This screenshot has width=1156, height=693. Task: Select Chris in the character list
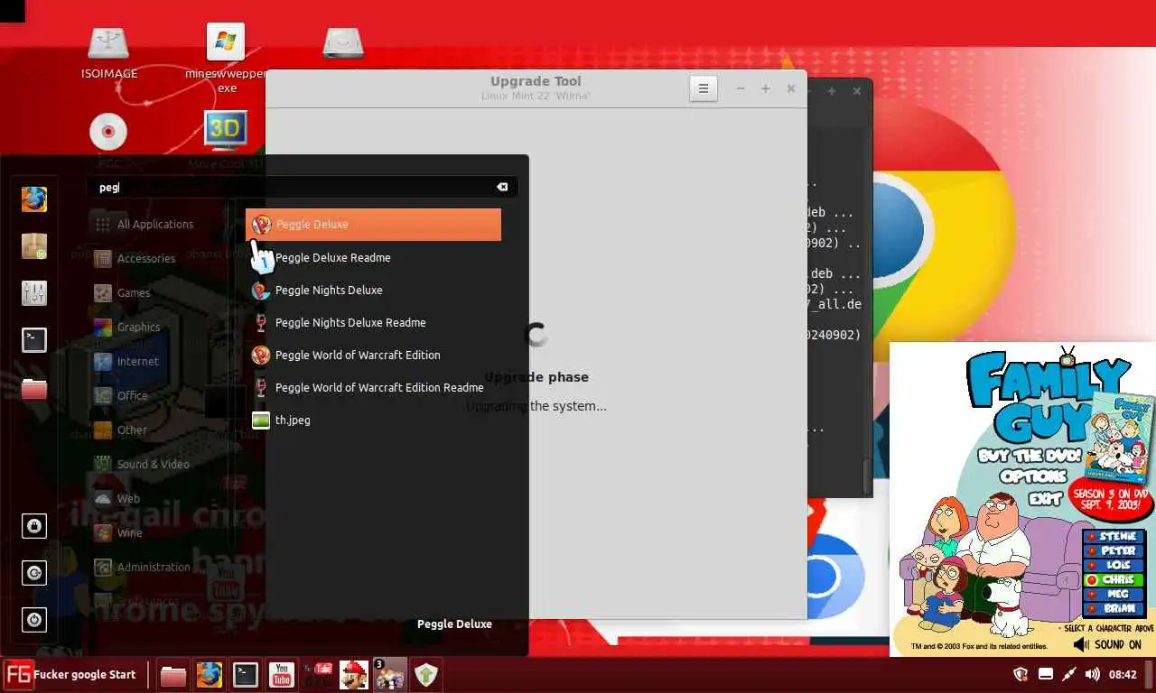click(x=1114, y=579)
